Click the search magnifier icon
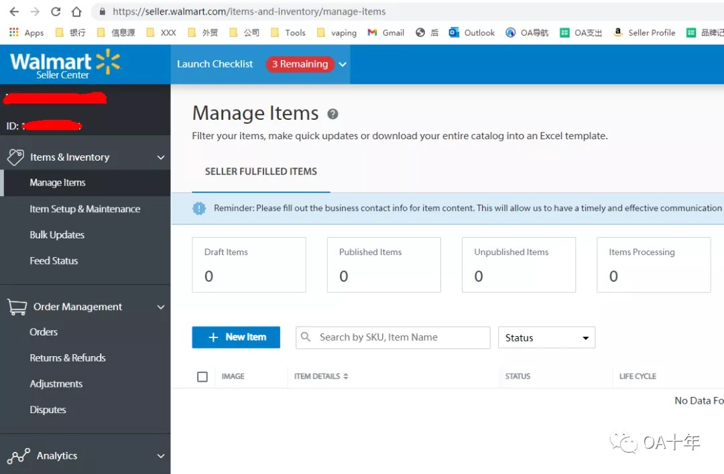Image resolution: width=724 pixels, height=474 pixels. coord(306,337)
